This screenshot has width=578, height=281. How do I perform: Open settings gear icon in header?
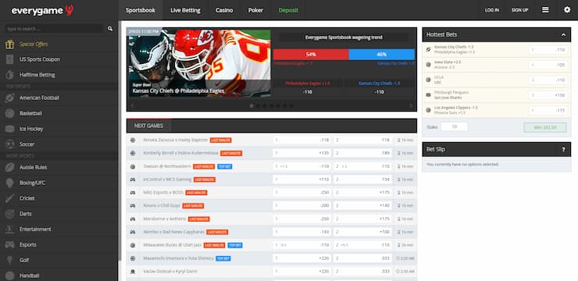(x=567, y=10)
